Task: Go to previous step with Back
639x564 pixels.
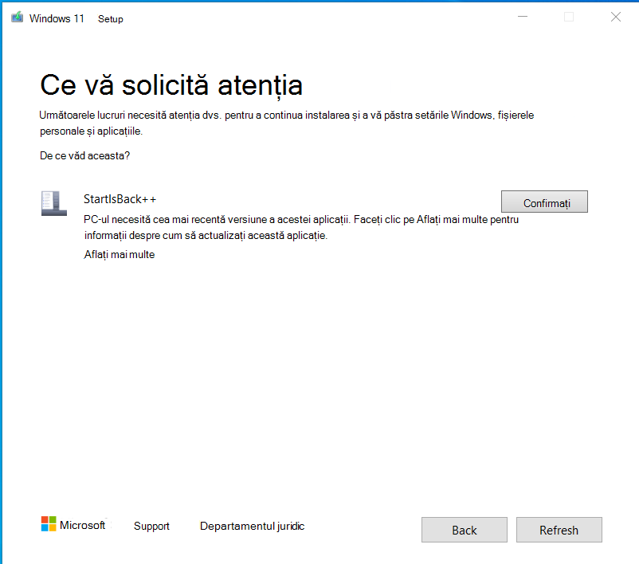Action: (x=465, y=530)
